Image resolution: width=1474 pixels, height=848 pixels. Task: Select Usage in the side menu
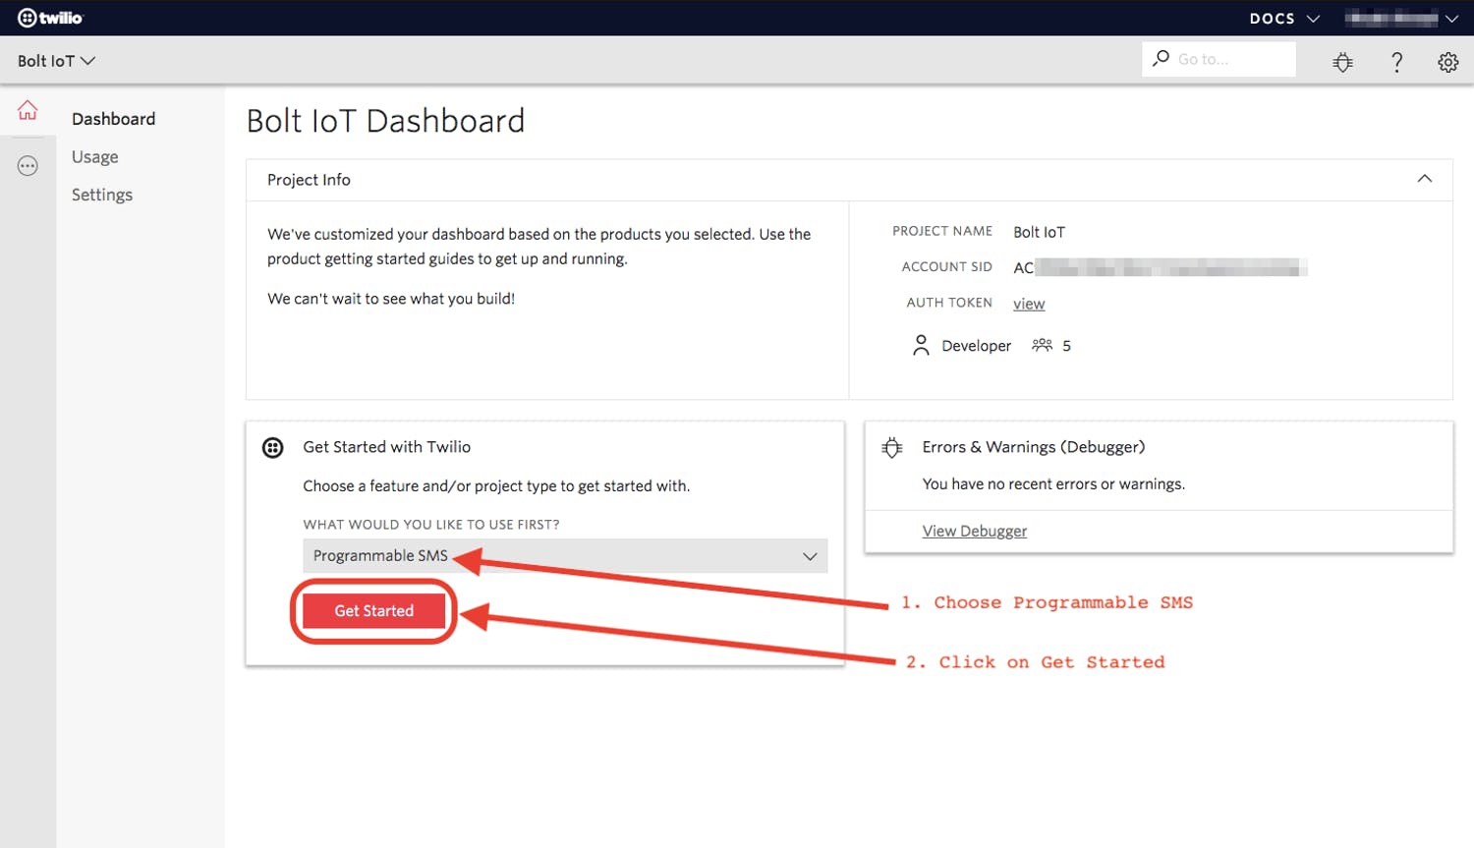point(94,157)
